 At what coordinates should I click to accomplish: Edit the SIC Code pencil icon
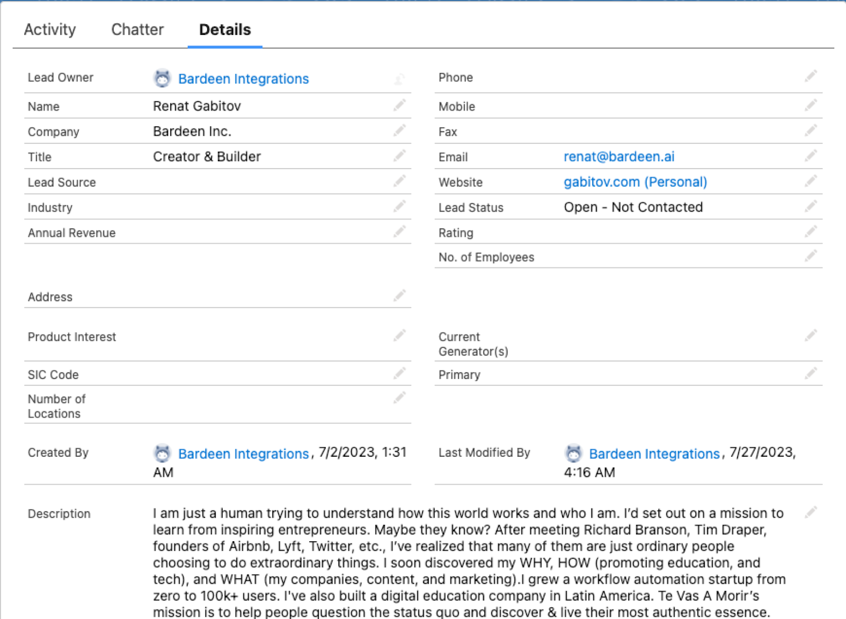tap(399, 374)
